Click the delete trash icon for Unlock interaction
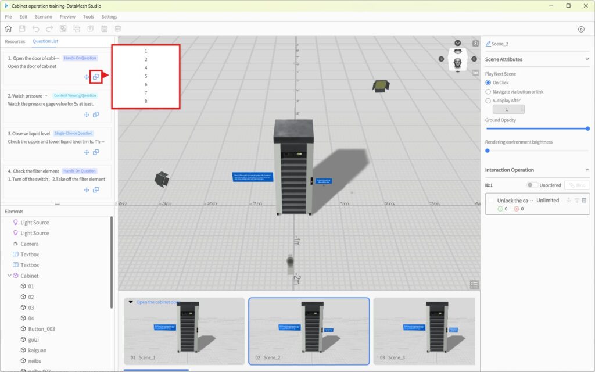 [584, 200]
